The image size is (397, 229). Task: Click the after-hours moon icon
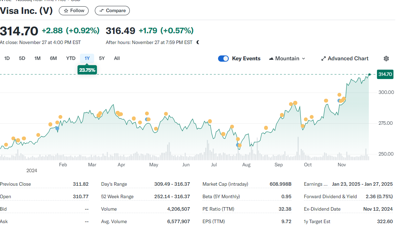pos(198,42)
